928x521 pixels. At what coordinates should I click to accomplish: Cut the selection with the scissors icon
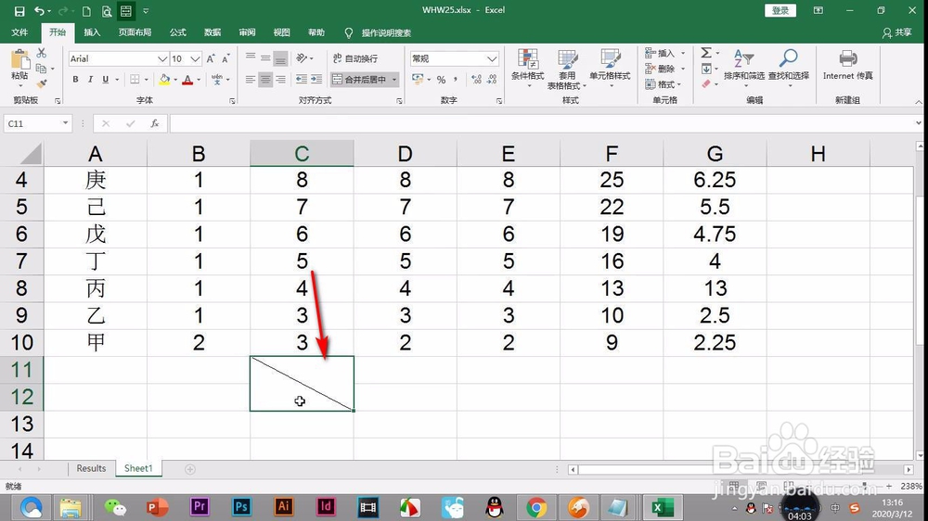(42, 53)
